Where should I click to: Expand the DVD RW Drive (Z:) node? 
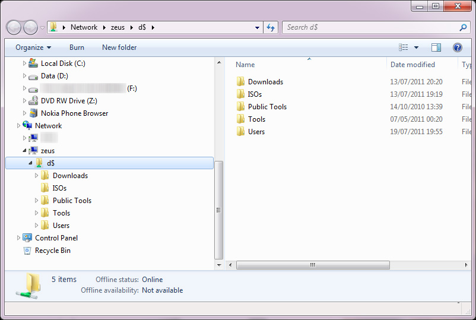coord(24,100)
